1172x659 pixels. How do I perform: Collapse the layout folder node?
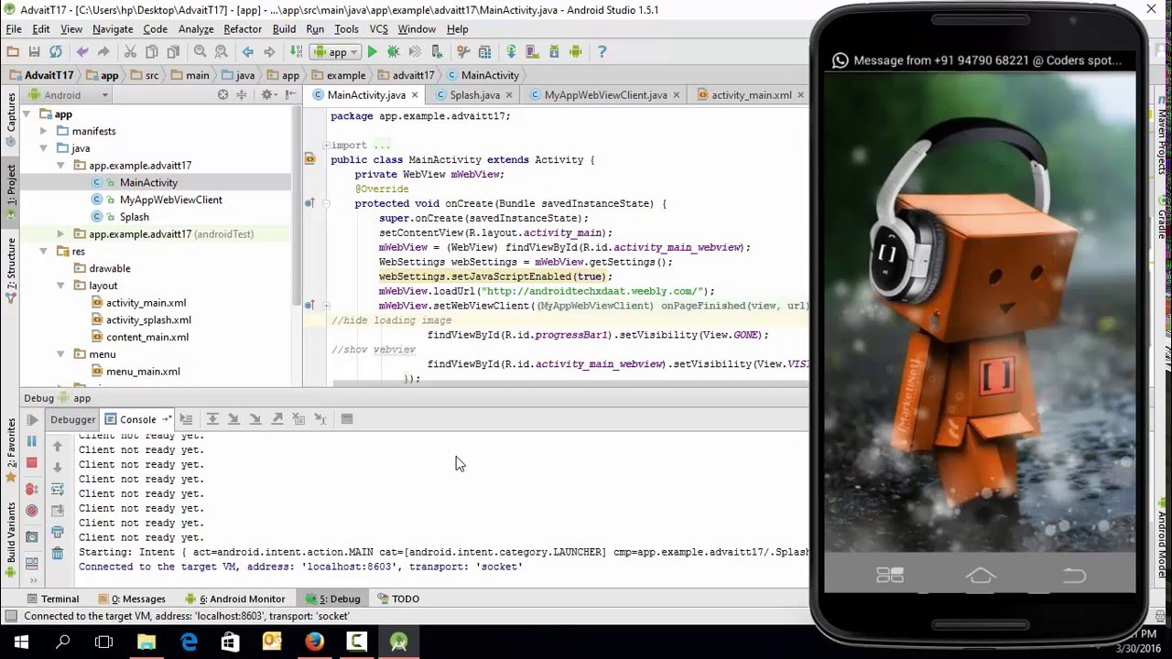60,286
